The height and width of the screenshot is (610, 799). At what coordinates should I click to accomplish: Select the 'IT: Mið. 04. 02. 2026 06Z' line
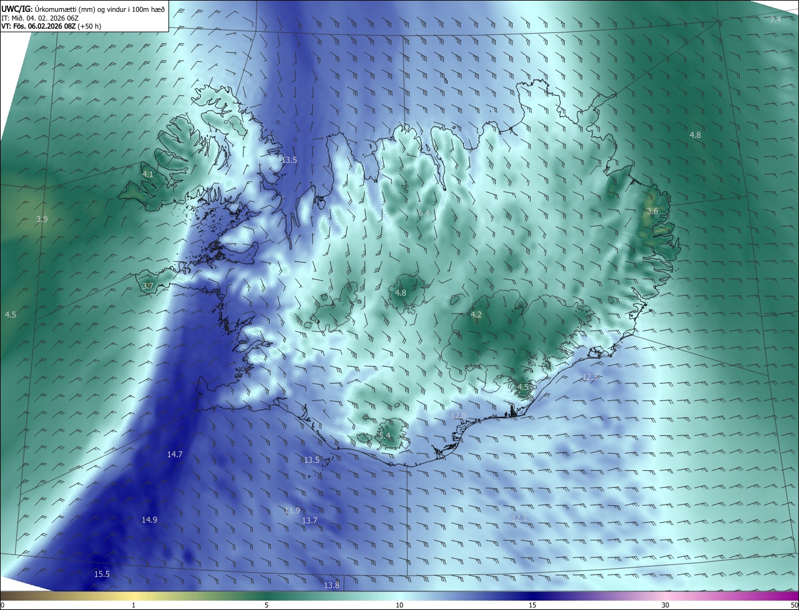[40, 17]
